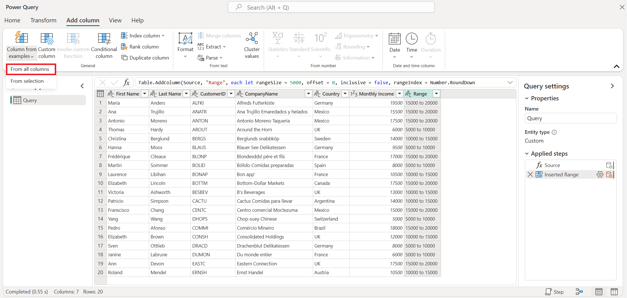Open the Conditional column tool
Viewport: 627px width, 298px height.
pos(104,39)
